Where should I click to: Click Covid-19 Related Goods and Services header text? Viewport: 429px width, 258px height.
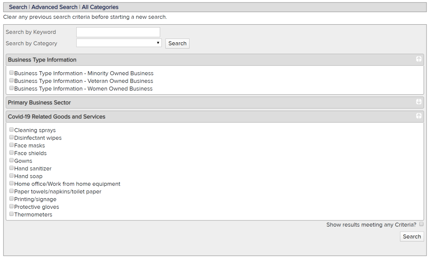click(x=57, y=117)
